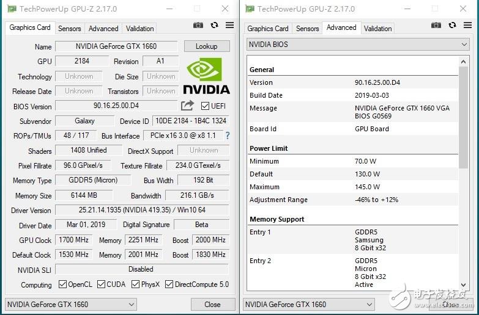
Task: Click Memory Support Entry 2 row
Action: coord(353,273)
